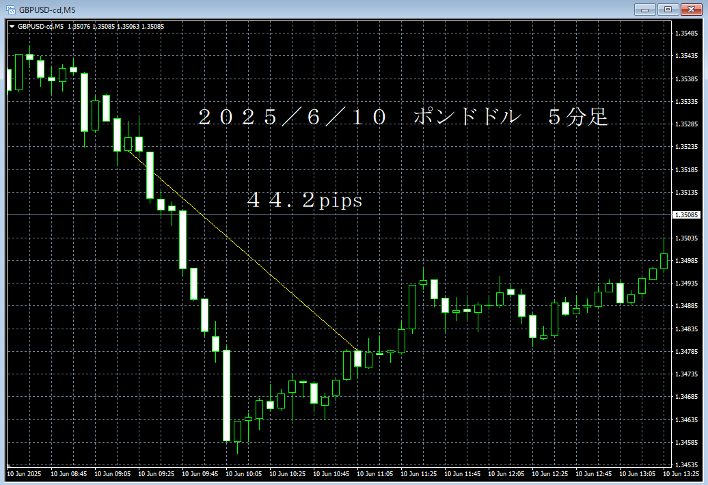Viewport: 708px width, 485px height.
Task: Click price scale value 1.34635
Action: 686,420
